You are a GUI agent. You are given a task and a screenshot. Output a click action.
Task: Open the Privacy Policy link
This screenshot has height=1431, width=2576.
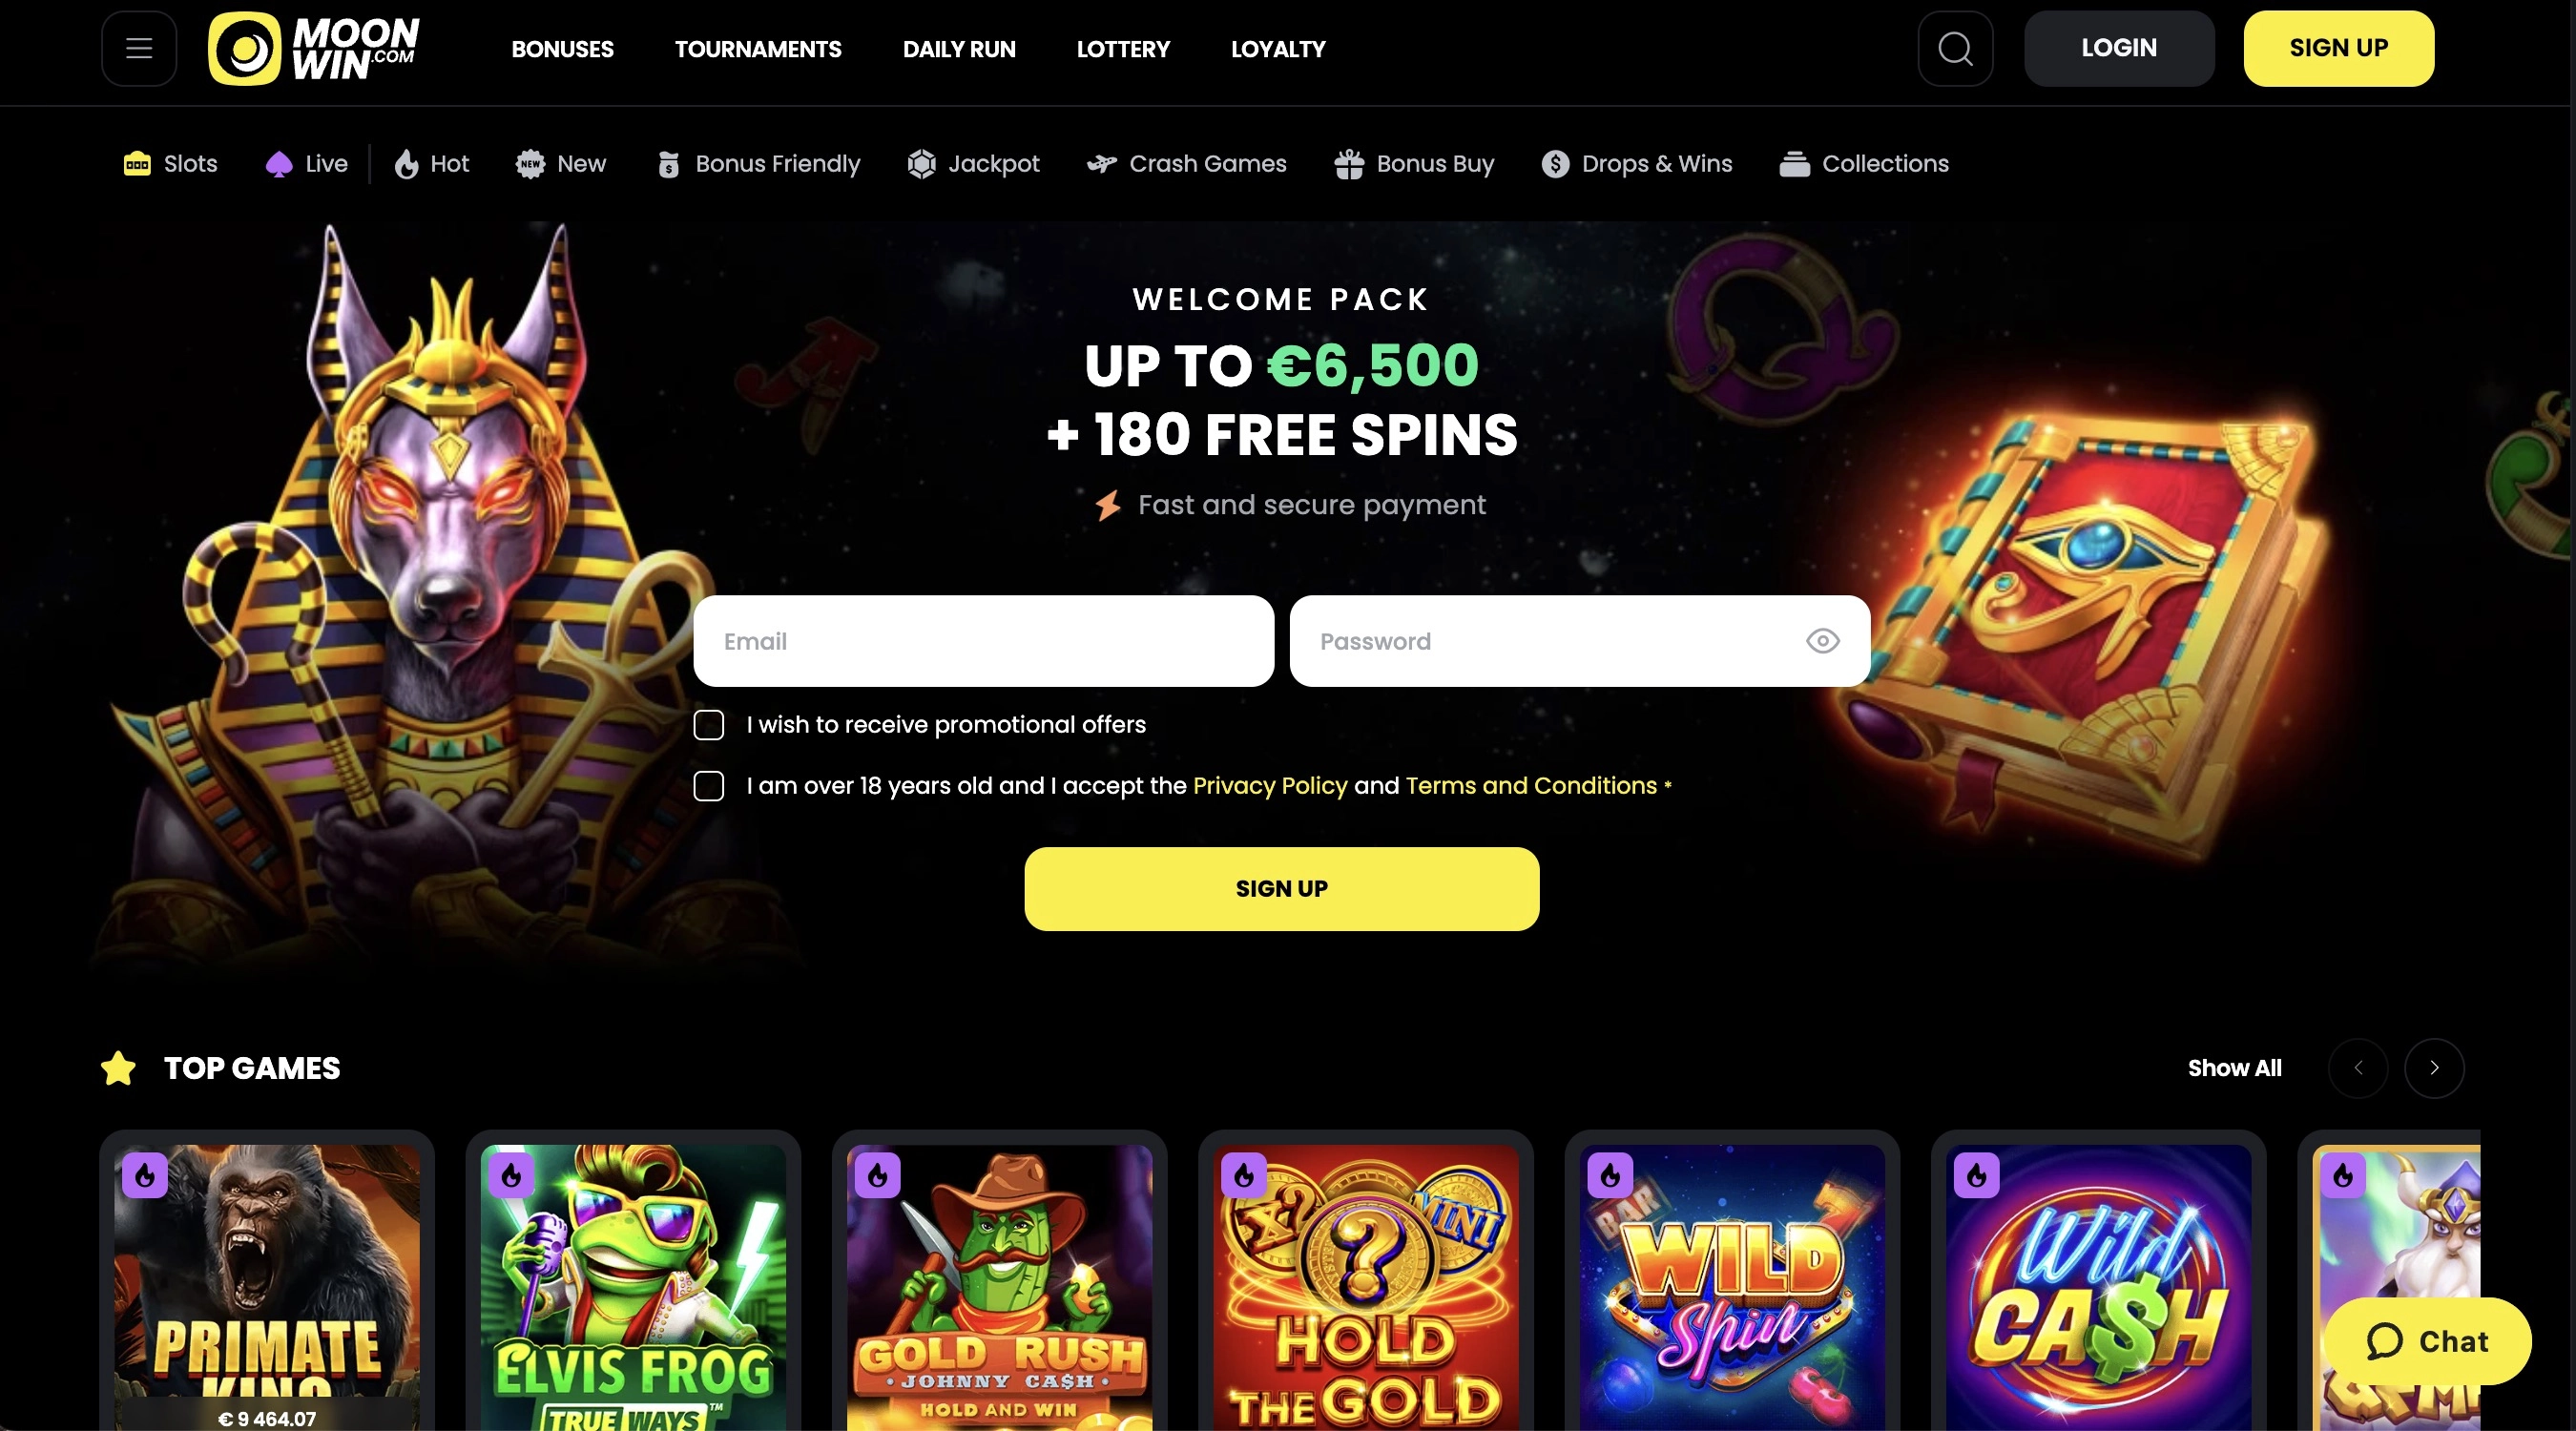(1270, 786)
